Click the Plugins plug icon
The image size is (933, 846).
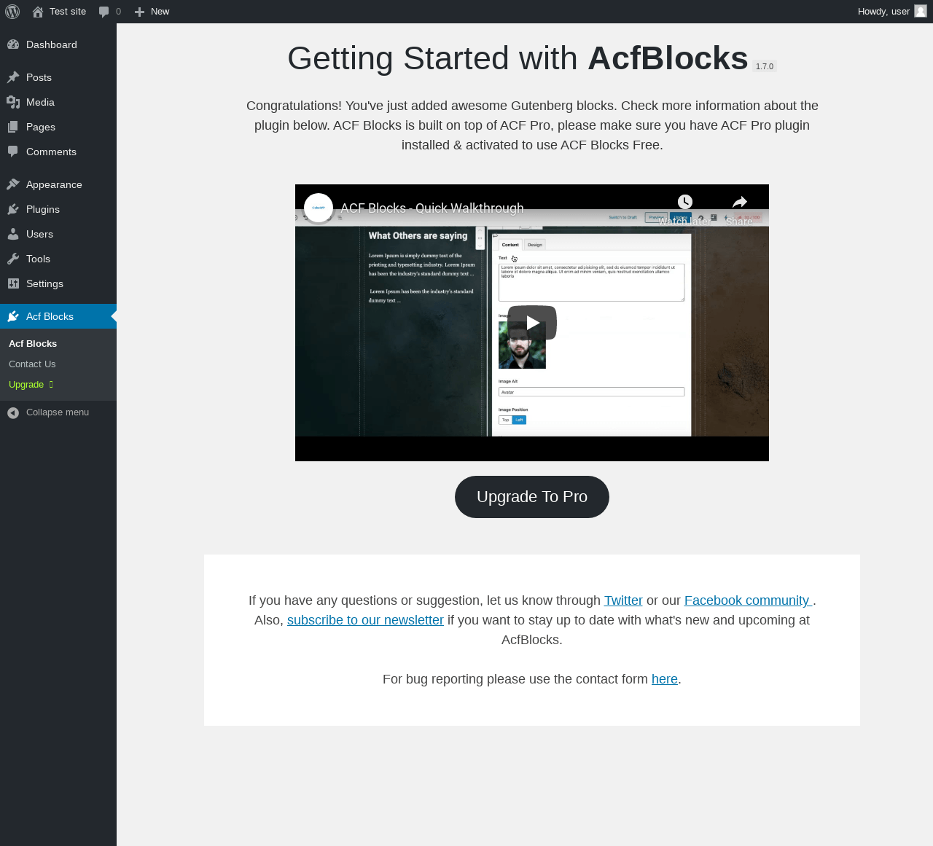[x=13, y=209]
